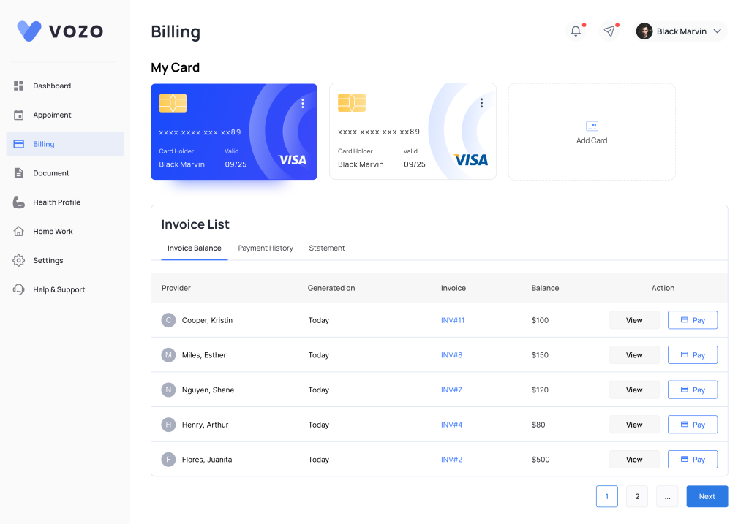
Task: View Cooper, Kristin invoice
Action: click(x=634, y=320)
